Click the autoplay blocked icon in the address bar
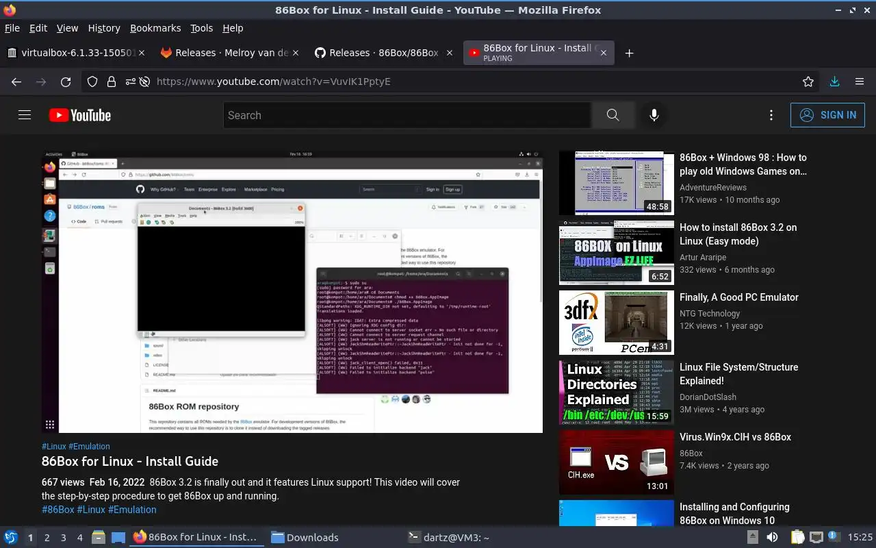 coord(144,82)
